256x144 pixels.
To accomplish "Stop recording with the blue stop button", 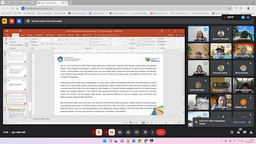I will click(x=243, y=17).
